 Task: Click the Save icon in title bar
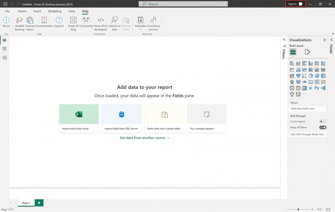click(5, 4)
